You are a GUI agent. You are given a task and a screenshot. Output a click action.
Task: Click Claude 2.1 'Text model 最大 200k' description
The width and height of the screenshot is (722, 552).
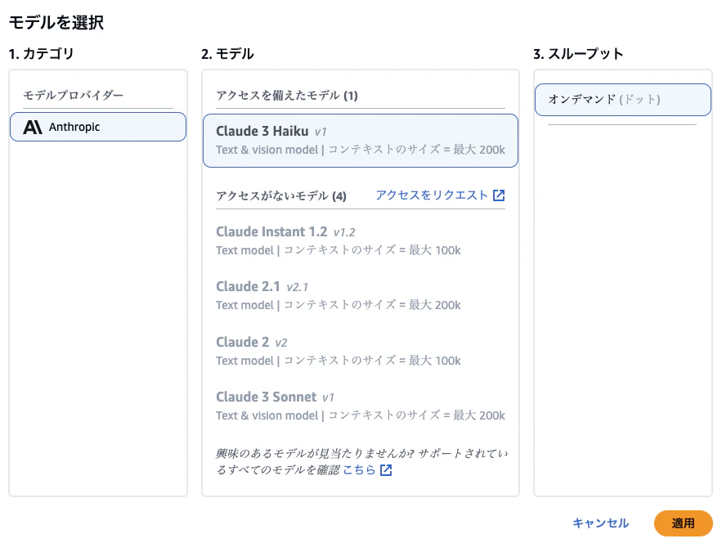click(339, 305)
